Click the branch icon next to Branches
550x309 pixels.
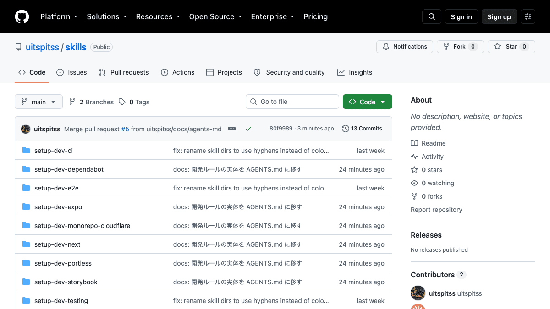(72, 102)
